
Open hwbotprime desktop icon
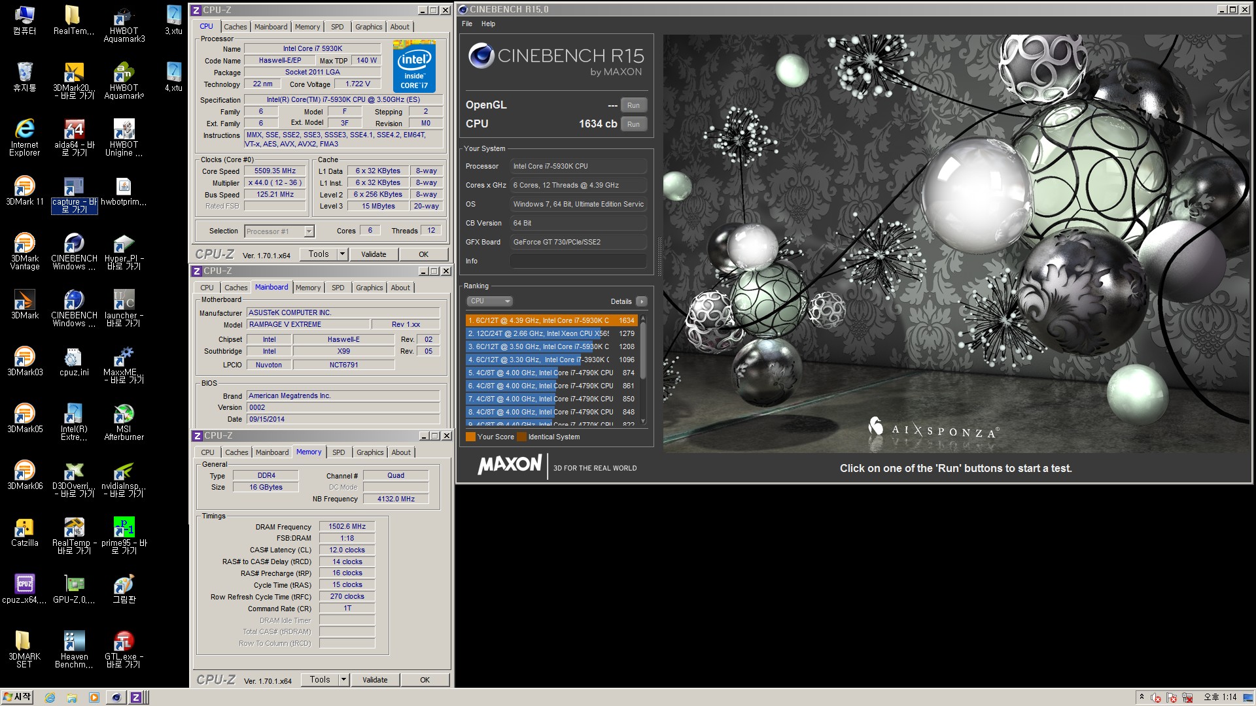[124, 191]
